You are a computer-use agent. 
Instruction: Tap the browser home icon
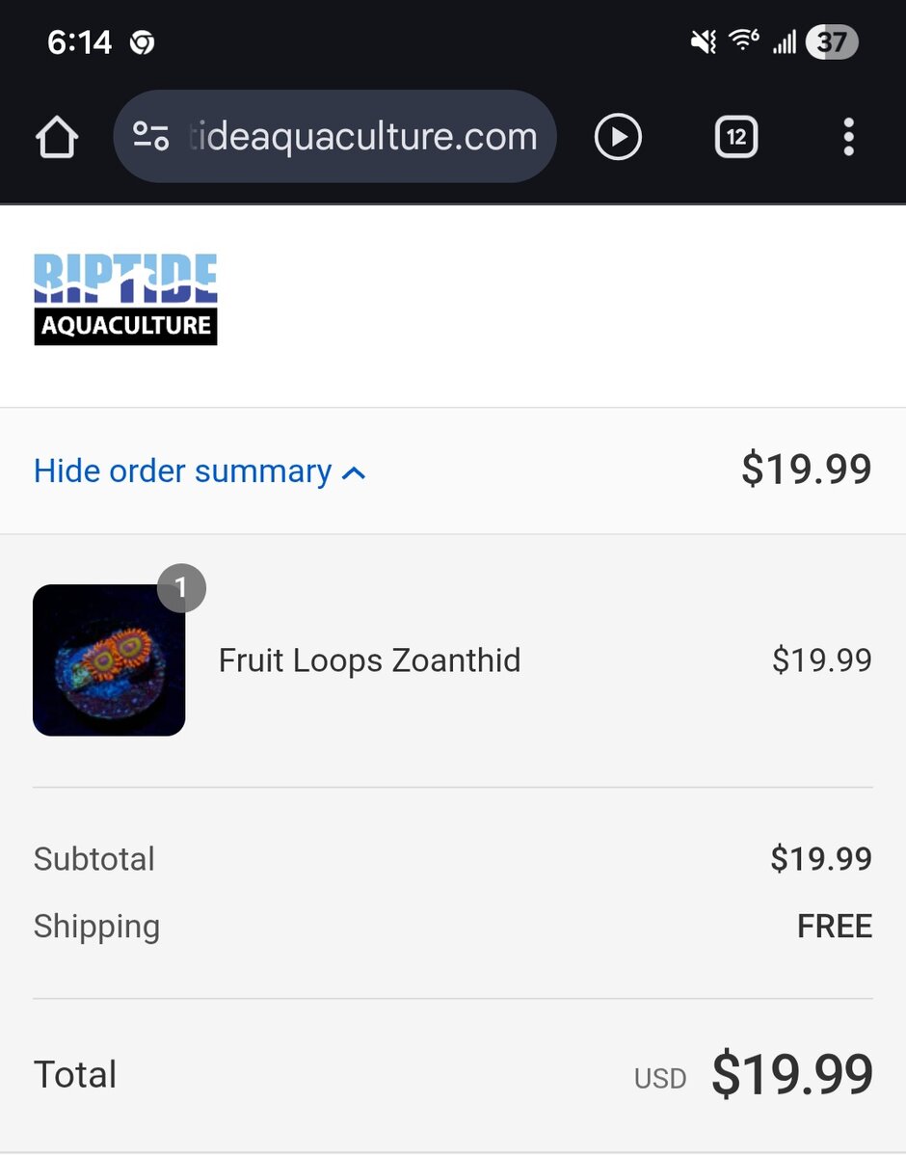[x=57, y=138]
